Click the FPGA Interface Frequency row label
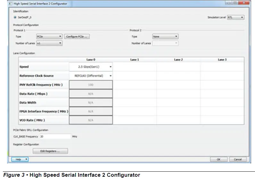255x179 pixels. pos(44,111)
